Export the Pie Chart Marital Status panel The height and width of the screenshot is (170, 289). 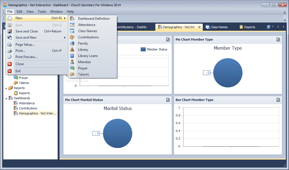[x=168, y=100]
